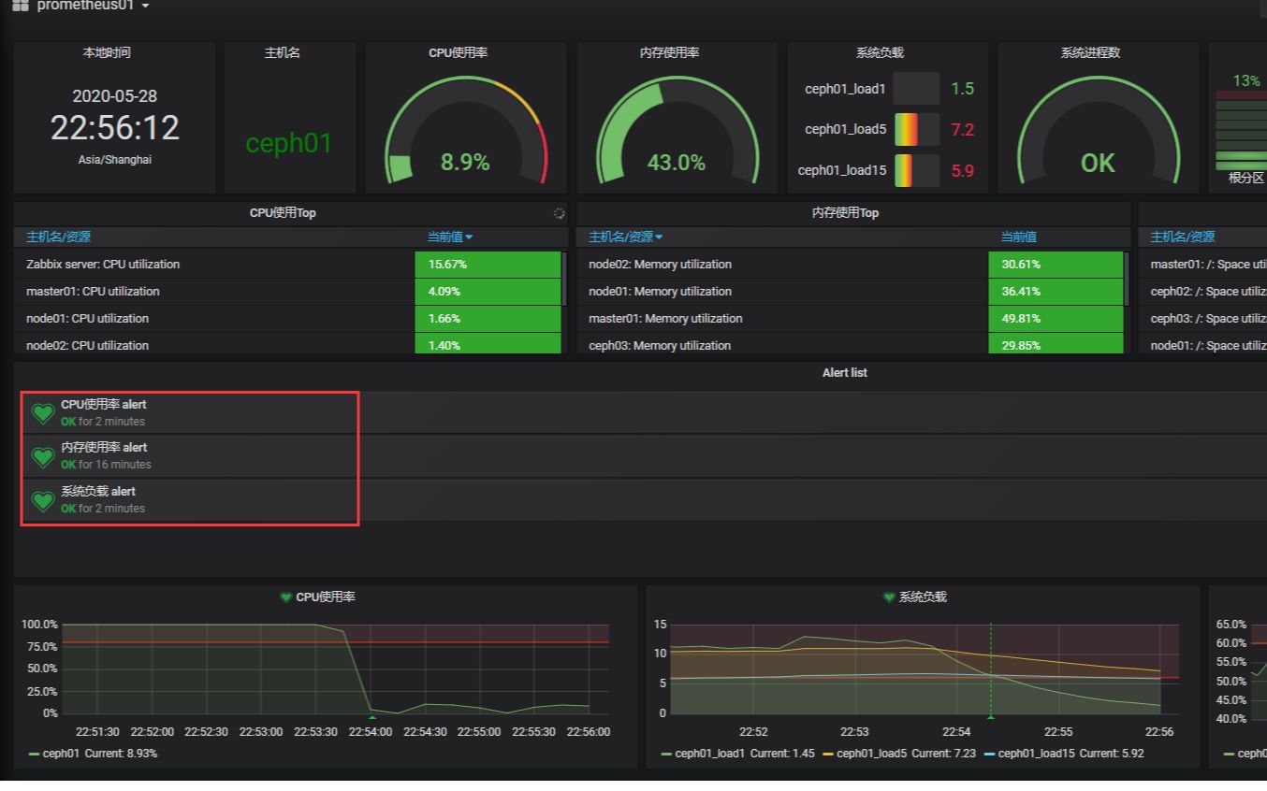The width and height of the screenshot is (1267, 791).
Task: Click the green time marker on 系统负载 graph axis
Action: (991, 717)
